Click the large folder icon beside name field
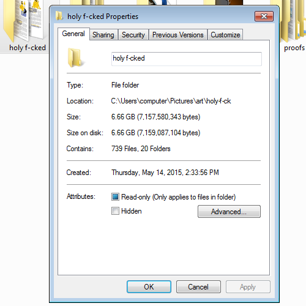This screenshot has height=306, width=306. [x=75, y=58]
